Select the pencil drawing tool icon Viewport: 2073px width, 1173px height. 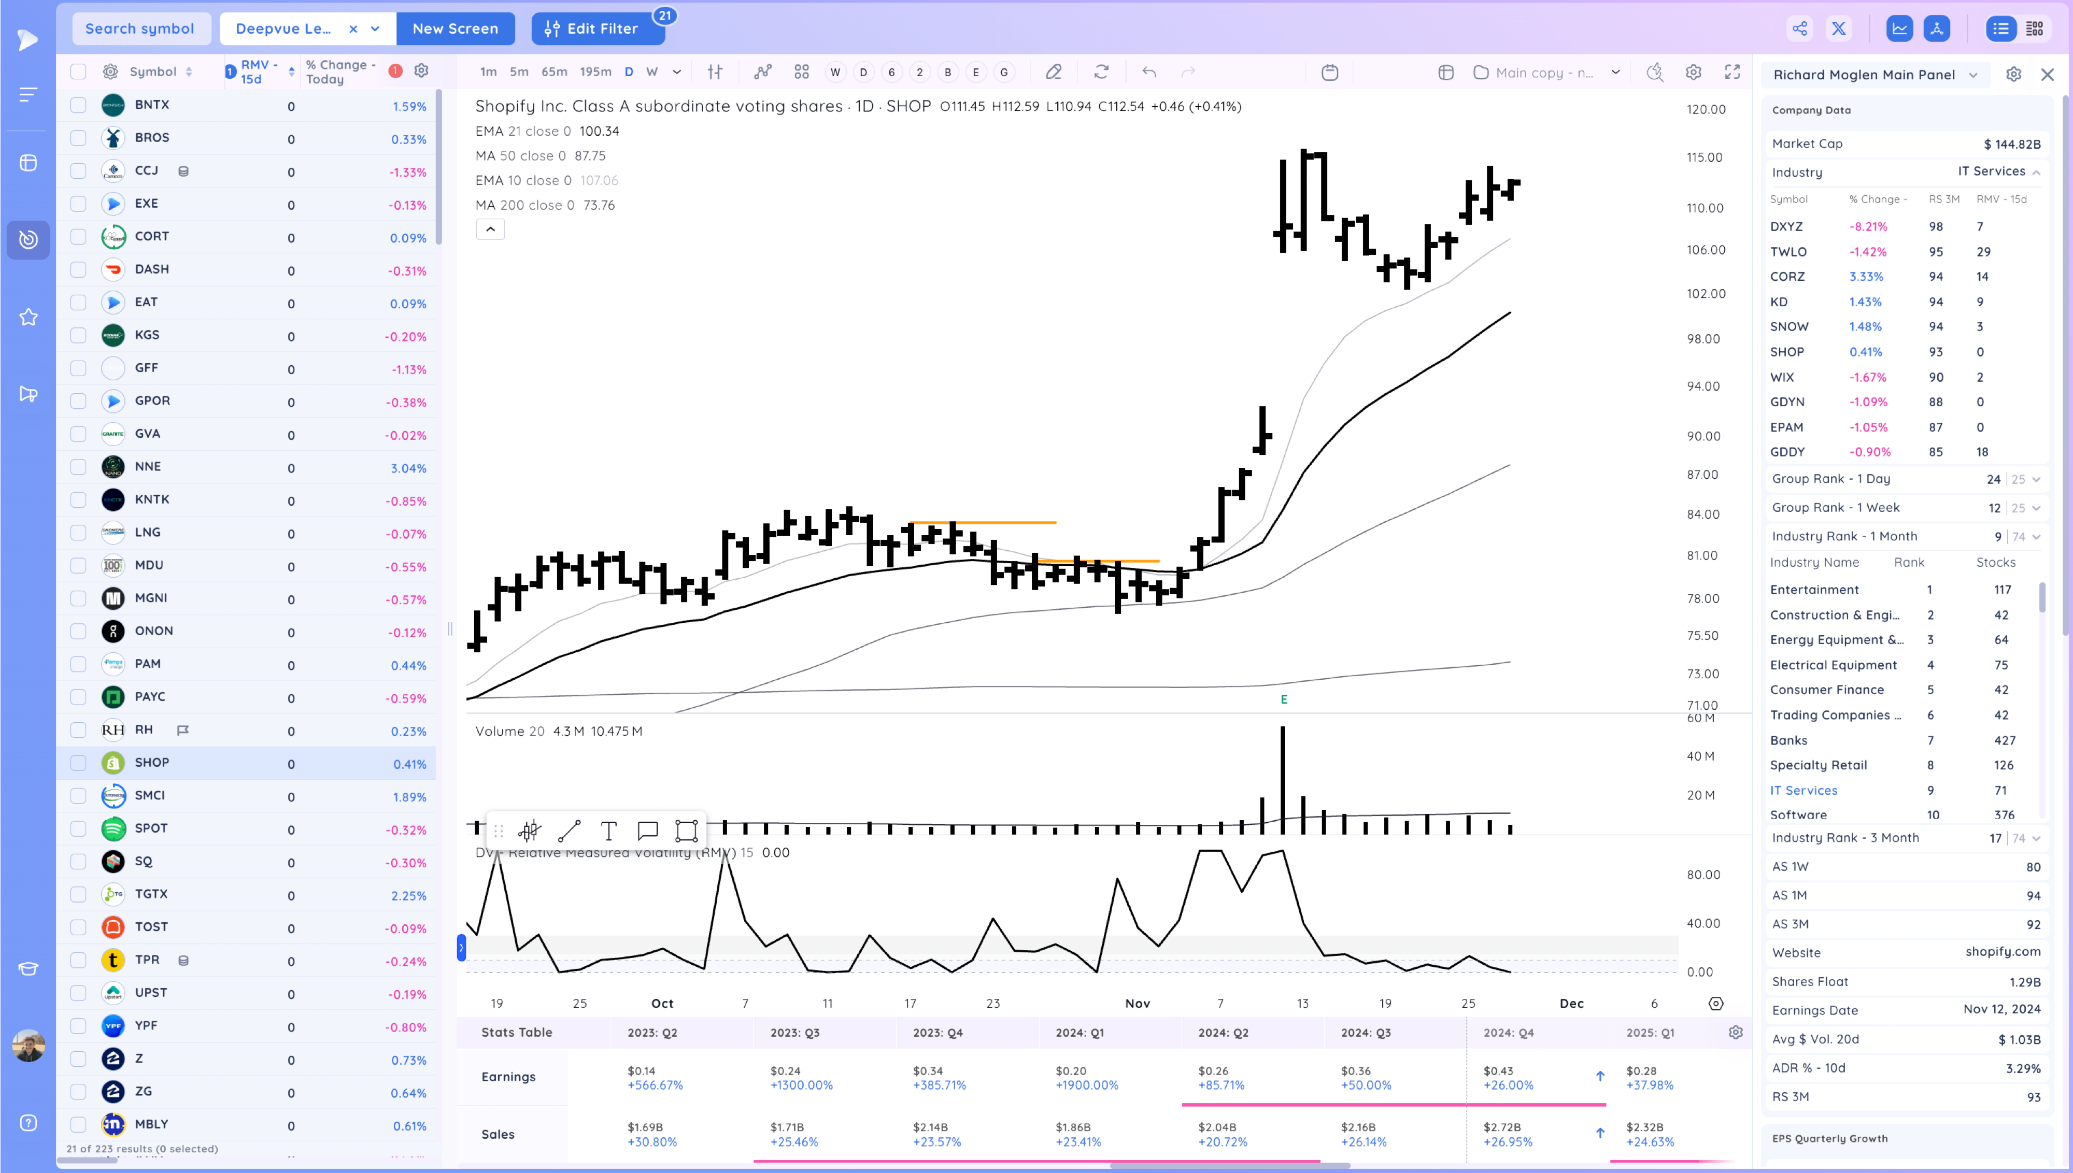(x=1053, y=73)
